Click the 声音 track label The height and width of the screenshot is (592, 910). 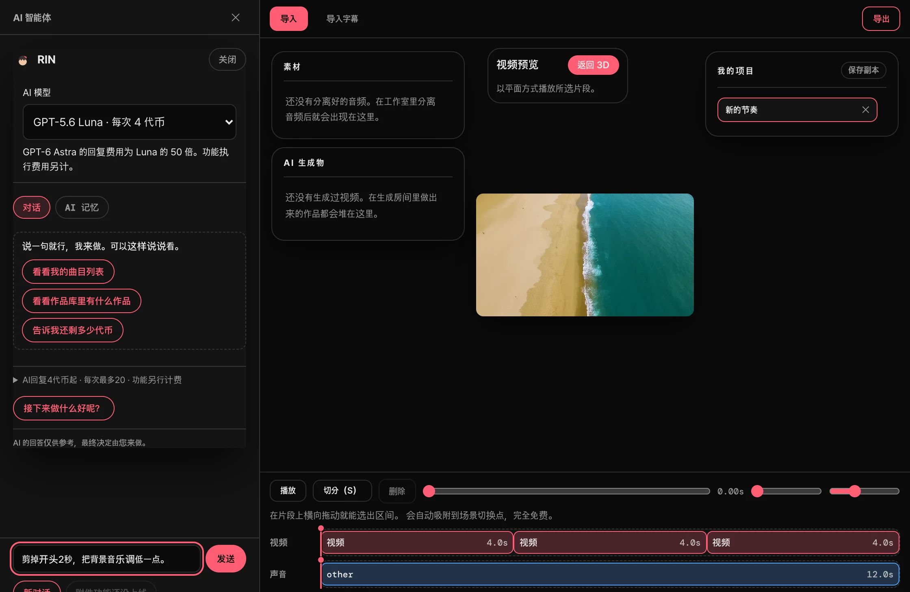tap(278, 574)
